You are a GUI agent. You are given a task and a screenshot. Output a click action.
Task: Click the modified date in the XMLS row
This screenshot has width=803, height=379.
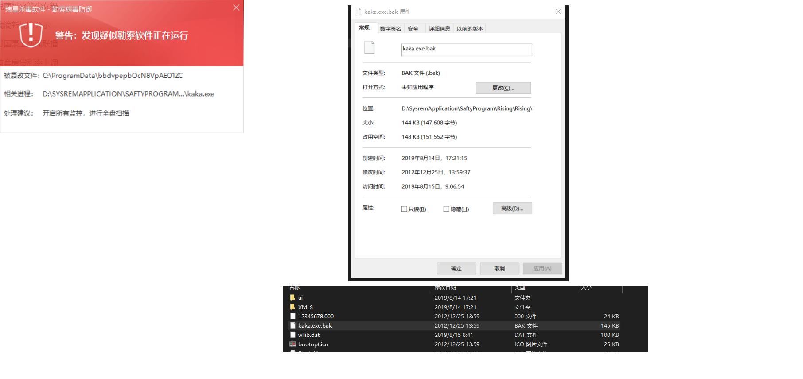point(455,307)
